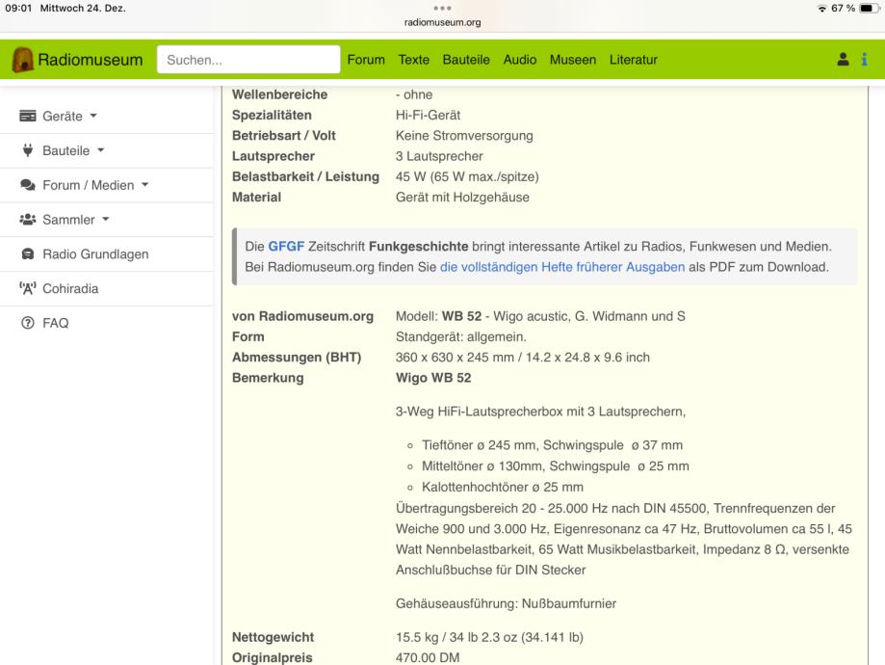Screen dimensions: 885x665
Task: Open Museen in the top navigation
Action: tap(573, 60)
